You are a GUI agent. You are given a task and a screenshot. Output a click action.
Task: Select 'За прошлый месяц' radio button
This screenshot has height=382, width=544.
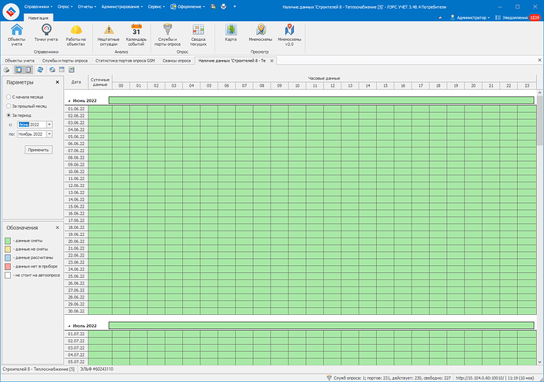9,106
